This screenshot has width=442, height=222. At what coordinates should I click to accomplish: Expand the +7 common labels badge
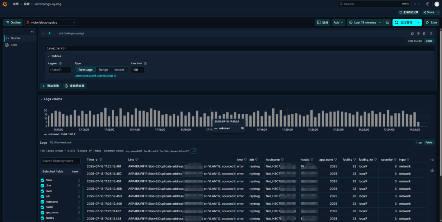(194, 151)
